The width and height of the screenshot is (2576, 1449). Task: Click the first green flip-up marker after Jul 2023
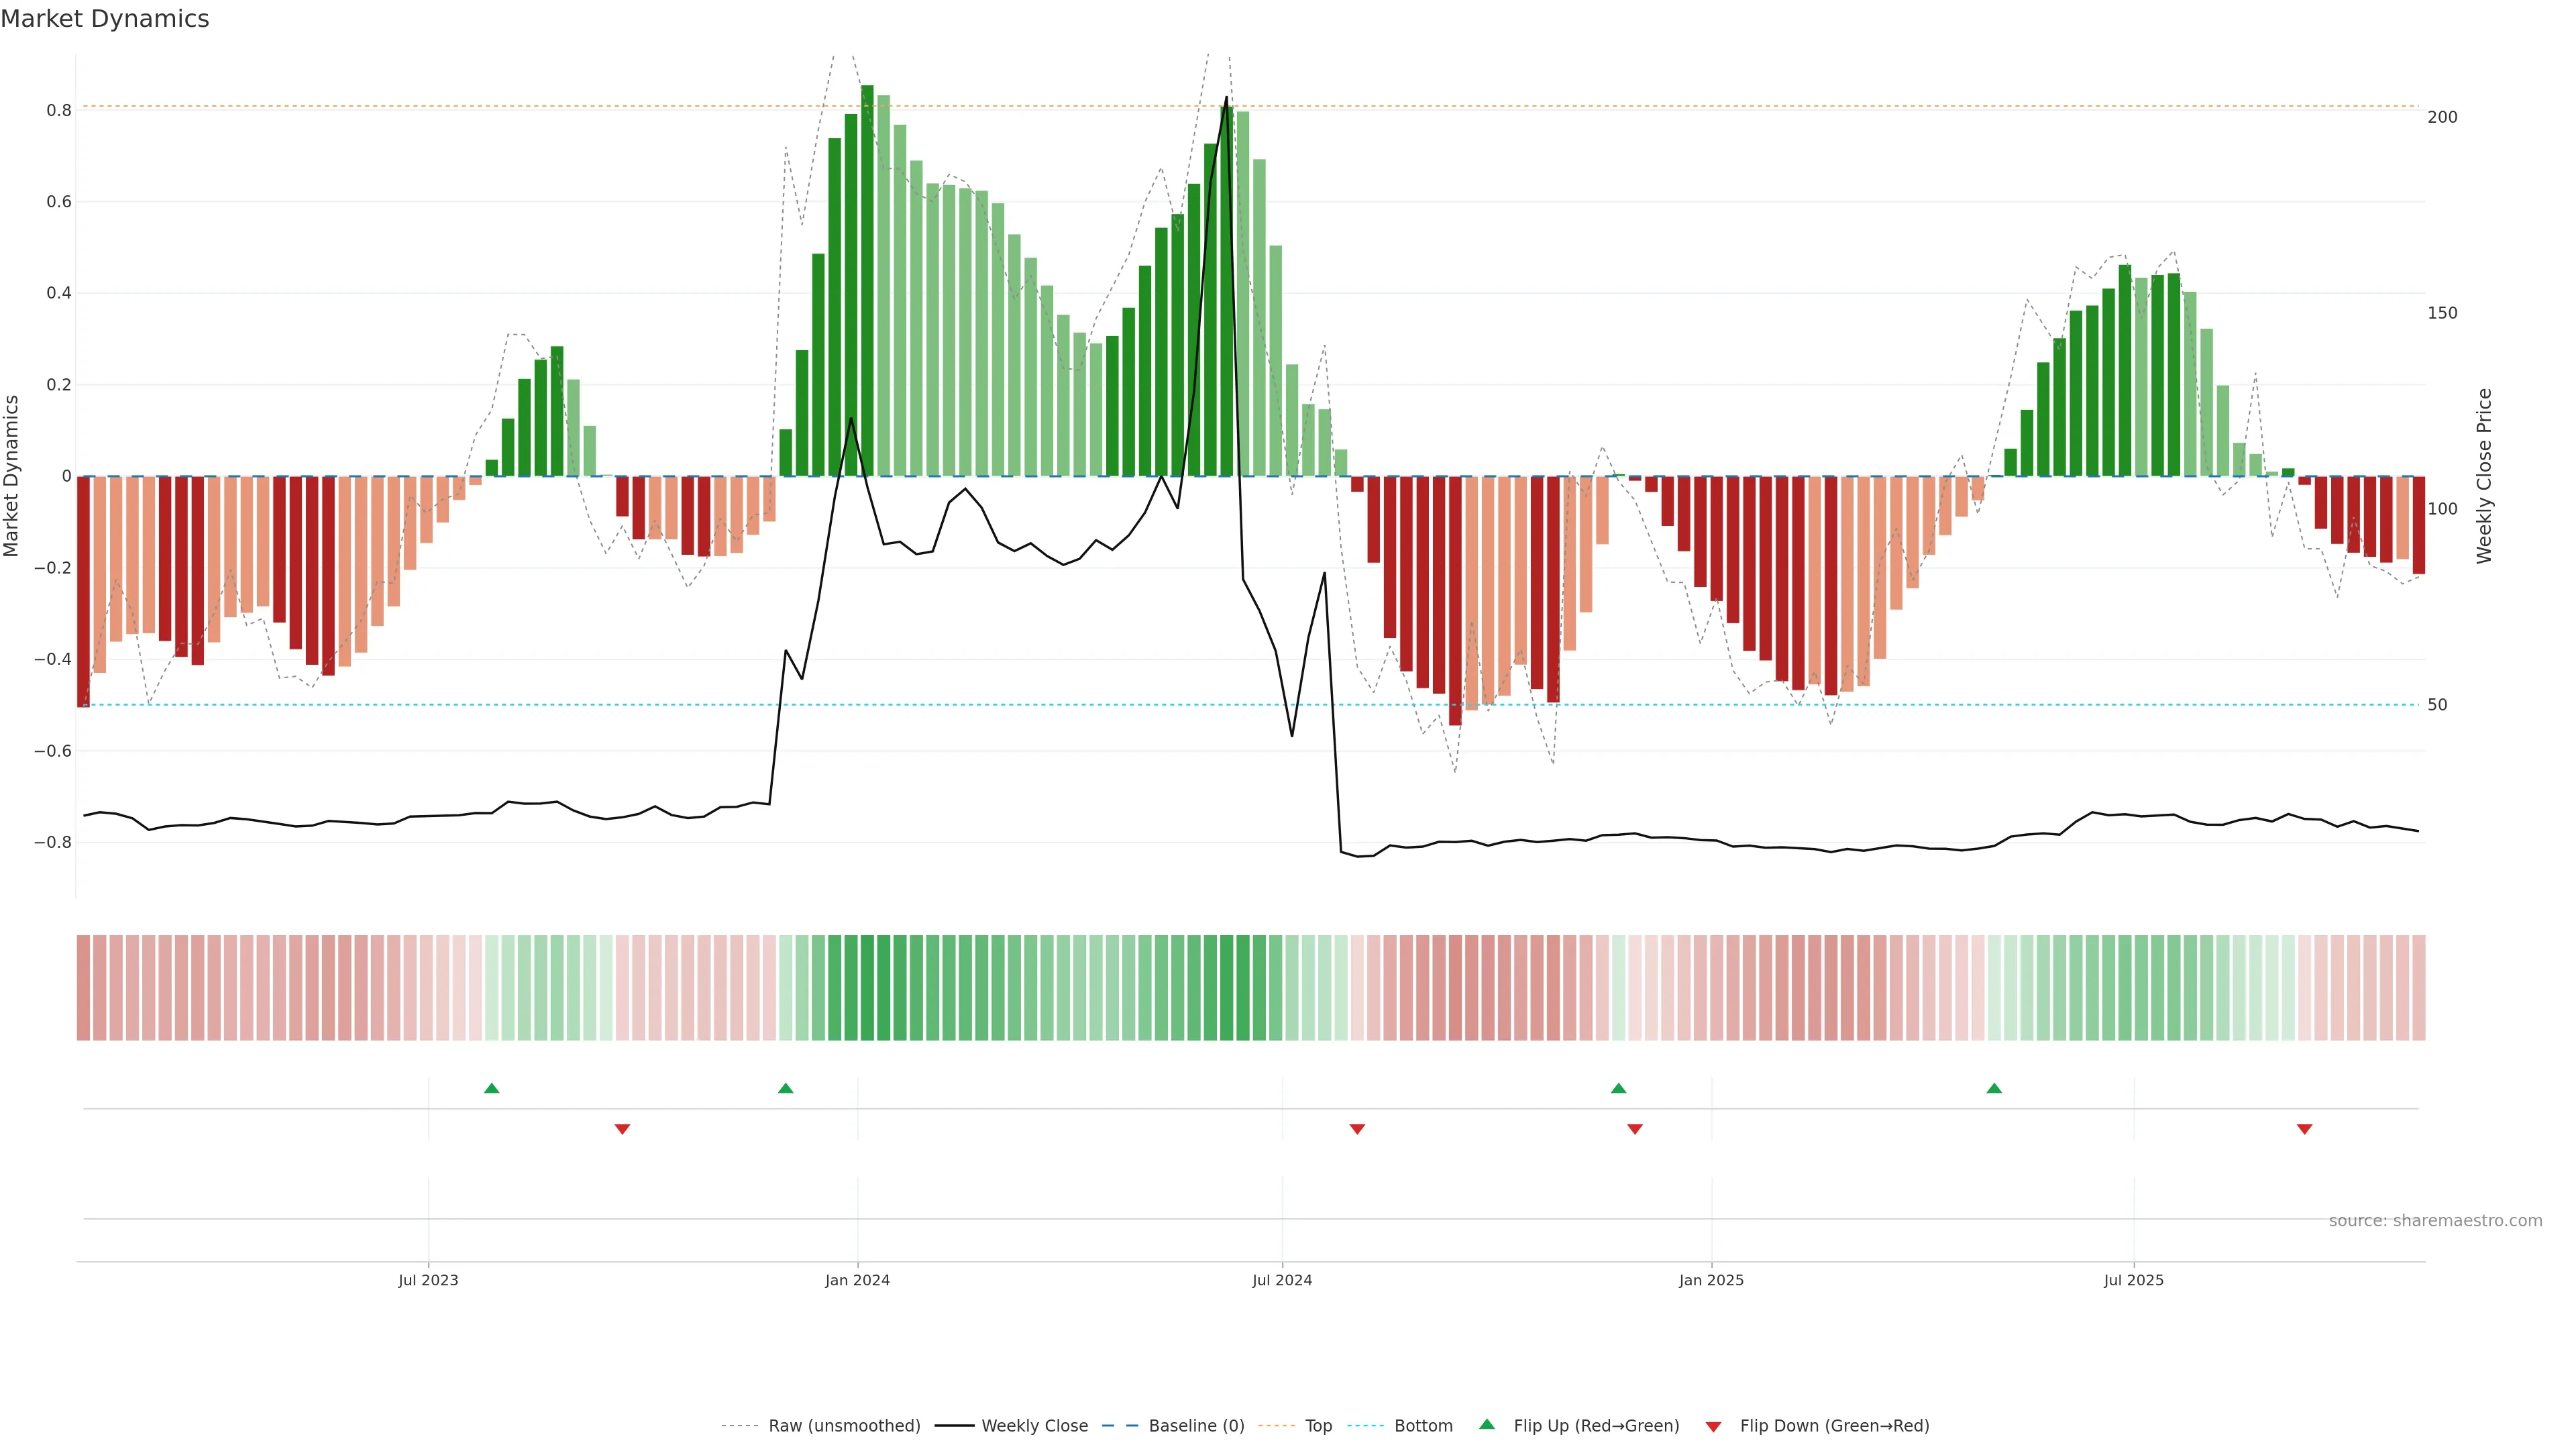[491, 1088]
